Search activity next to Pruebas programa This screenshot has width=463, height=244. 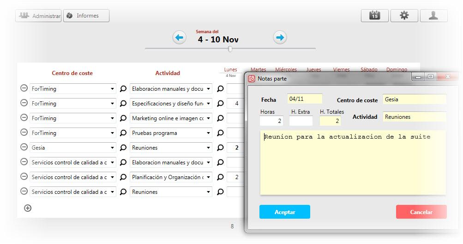pos(220,133)
